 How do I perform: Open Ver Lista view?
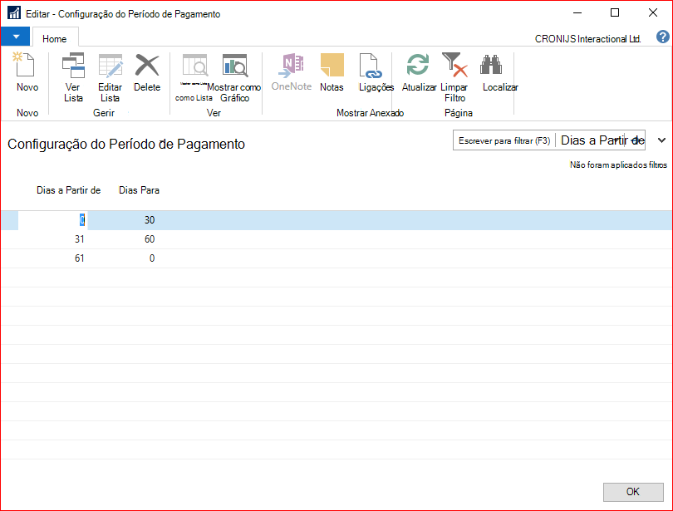point(73,77)
